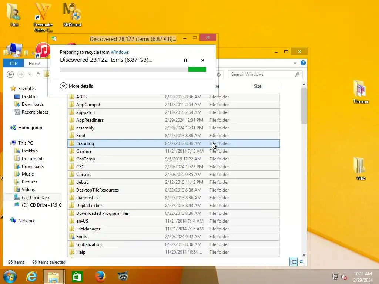
Task: Cancel the recycle operation with X
Action: 203,60
